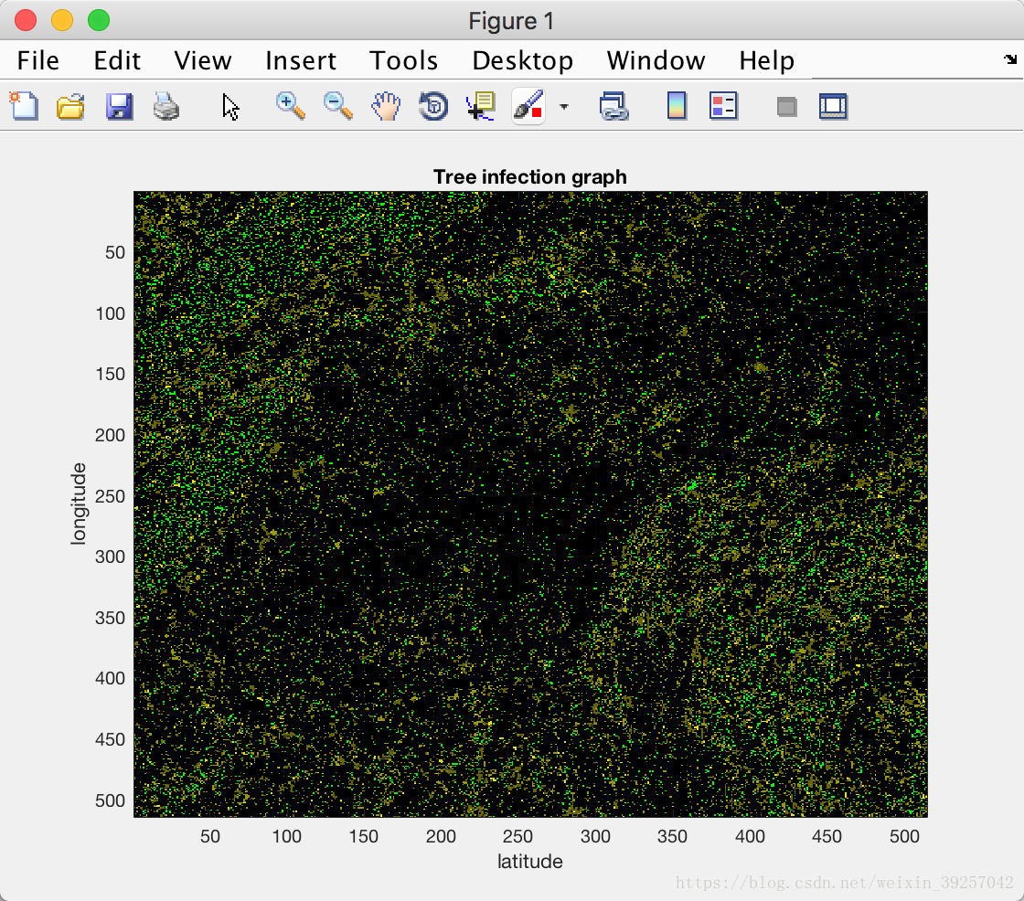Screen dimensions: 1024x901
Task: Toggle the Brush/Select Data tool
Action: pos(528,106)
